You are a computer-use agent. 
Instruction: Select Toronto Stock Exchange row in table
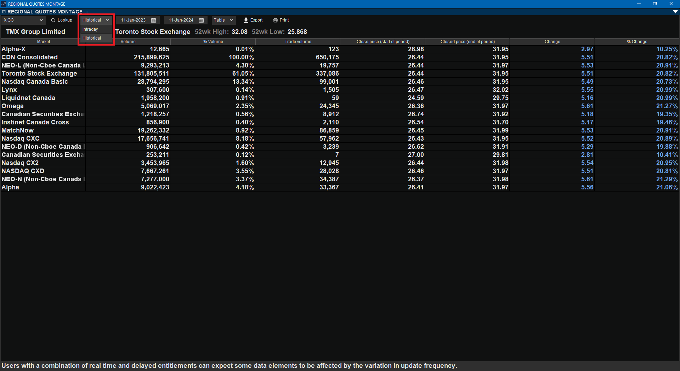click(340, 73)
